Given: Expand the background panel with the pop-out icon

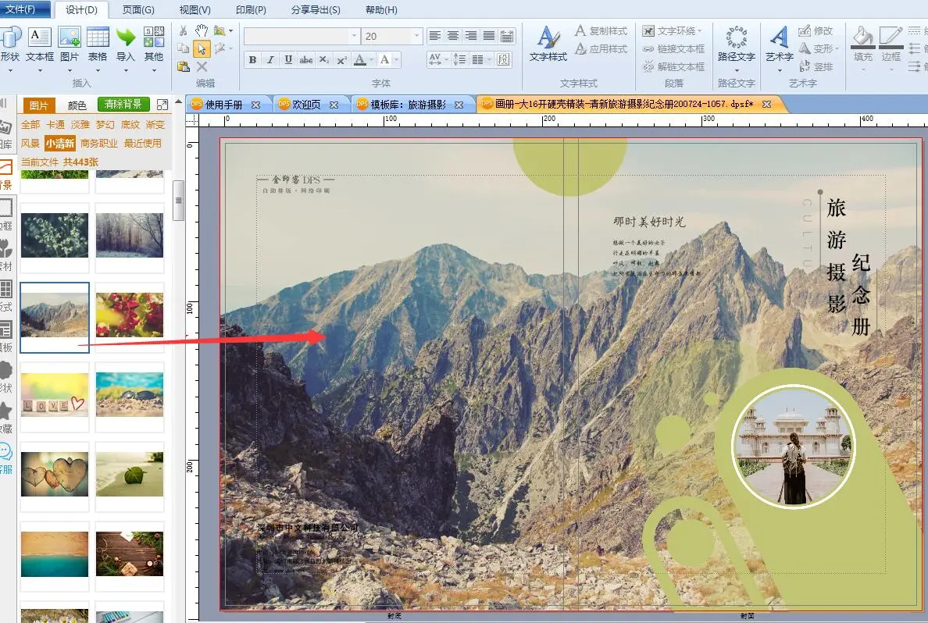Looking at the screenshot, I should pos(162,105).
